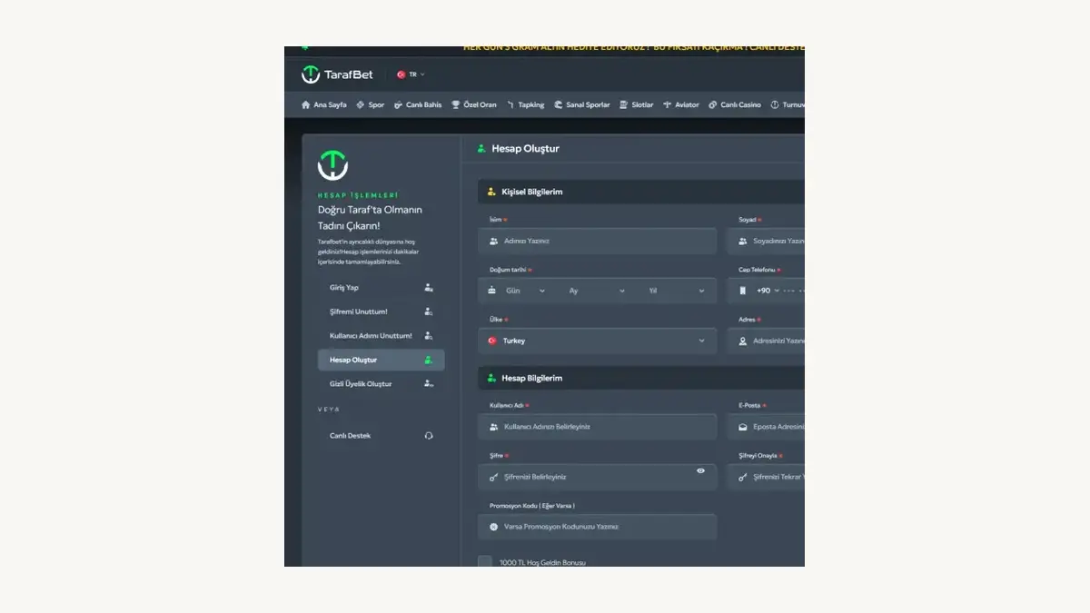The image size is (1090, 613).
Task: Click the TarafBet logo in header
Action: click(337, 74)
